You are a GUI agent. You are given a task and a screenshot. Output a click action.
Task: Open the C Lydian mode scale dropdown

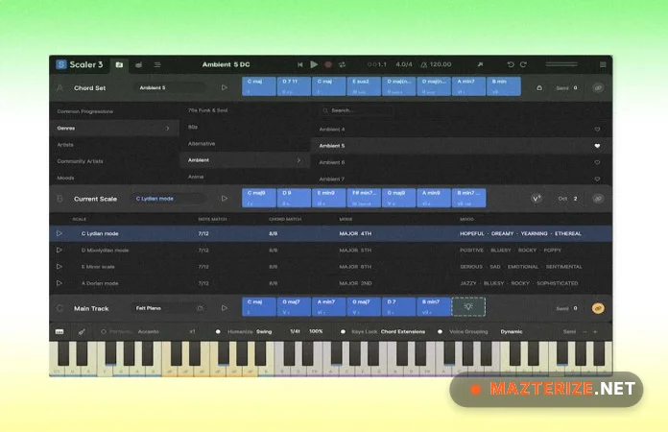(x=169, y=199)
